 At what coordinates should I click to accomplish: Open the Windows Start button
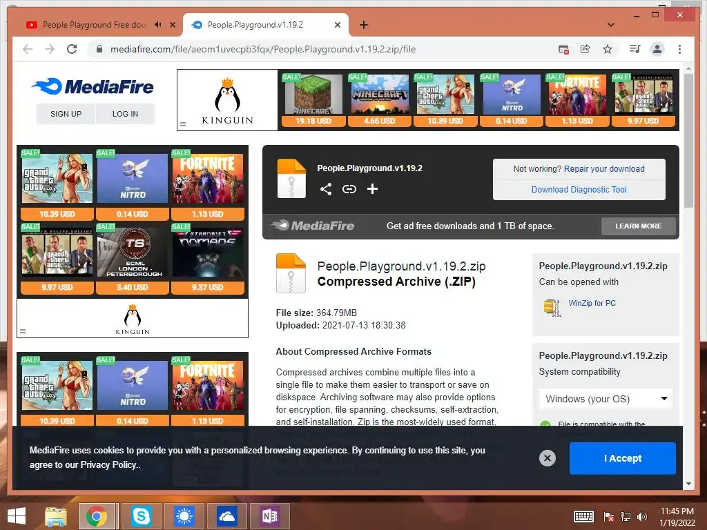coord(17,516)
